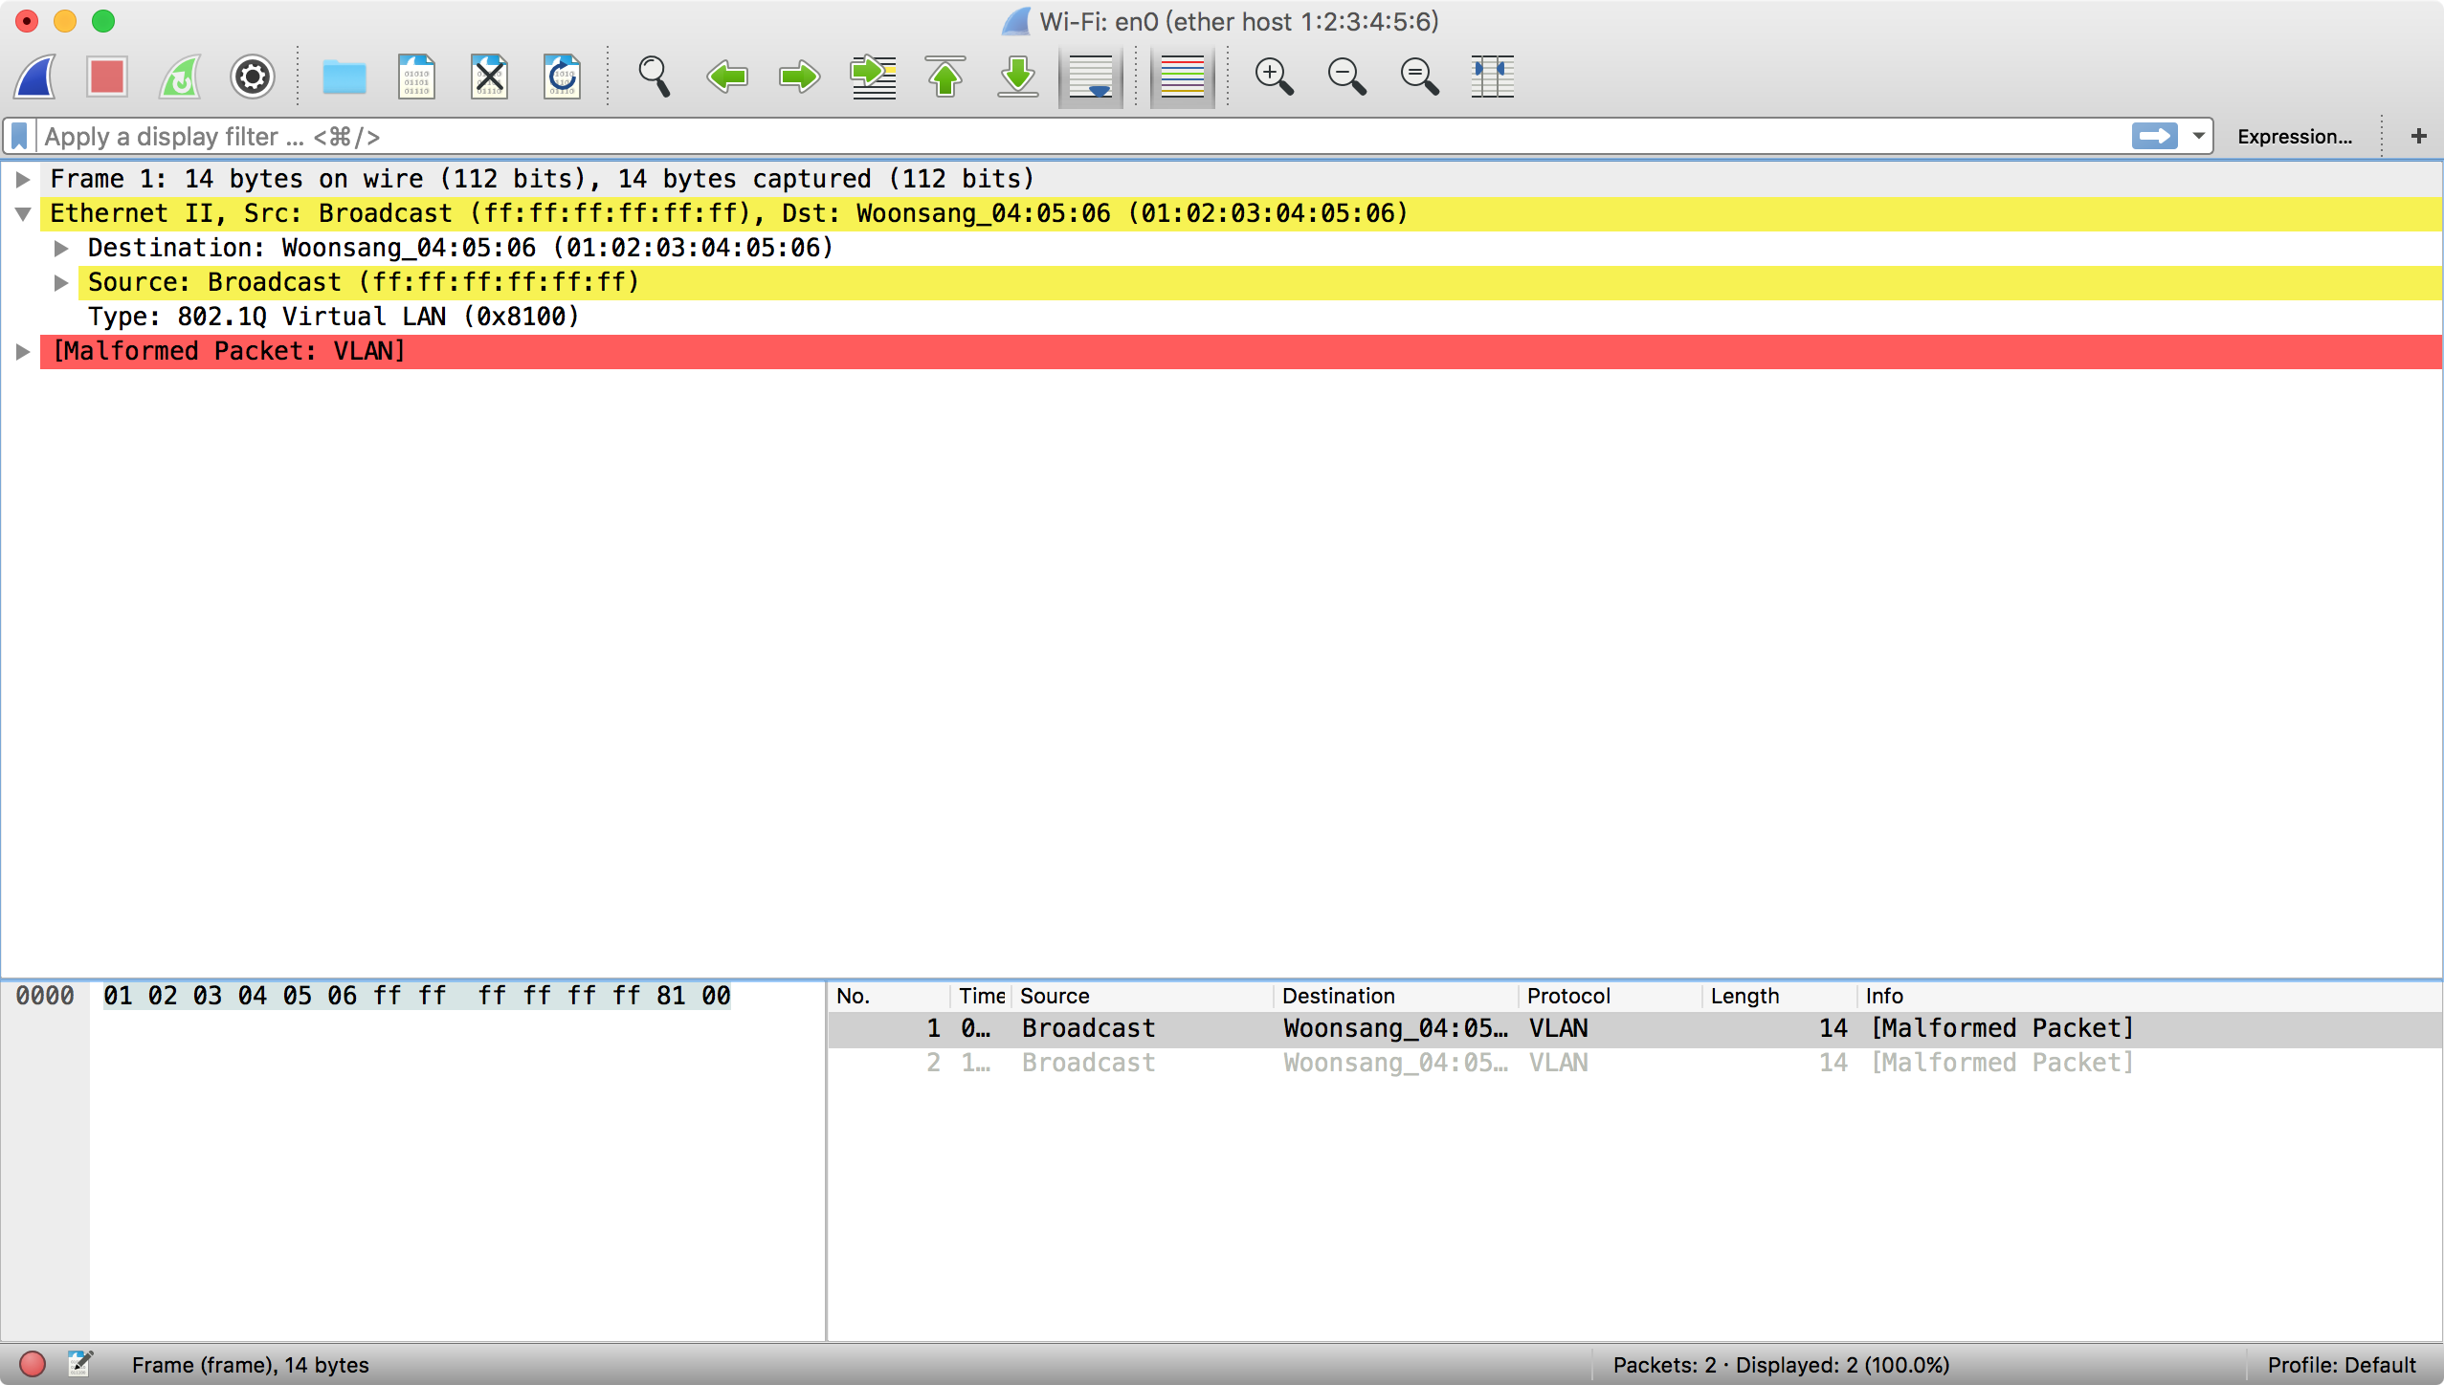The width and height of the screenshot is (2444, 1385).
Task: Open the display filter history dropdown arrow
Action: (x=2198, y=136)
